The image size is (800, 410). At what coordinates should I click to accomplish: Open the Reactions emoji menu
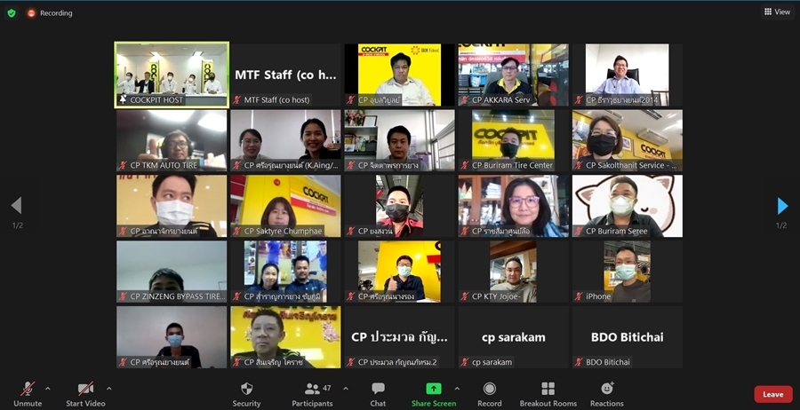pos(607,389)
